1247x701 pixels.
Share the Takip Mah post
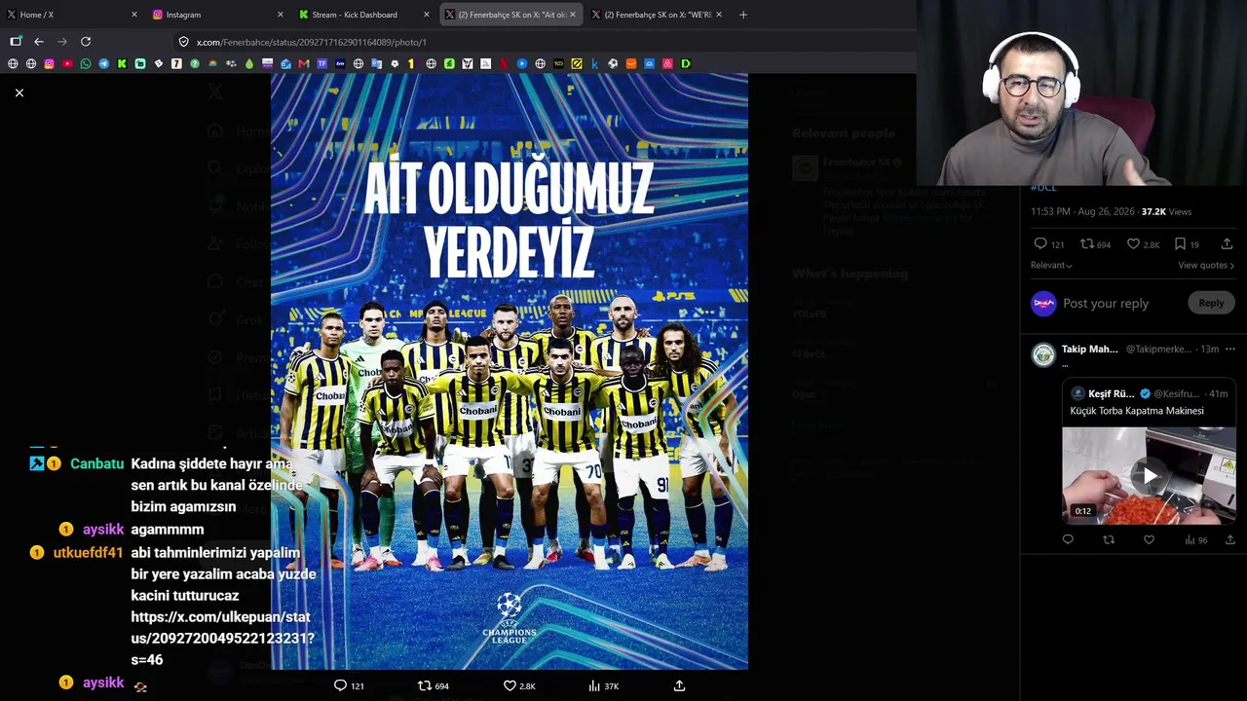coord(1229,539)
